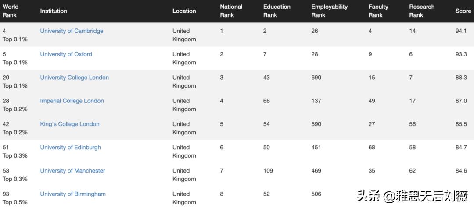Open the University of Cambridge link

tap(72, 31)
